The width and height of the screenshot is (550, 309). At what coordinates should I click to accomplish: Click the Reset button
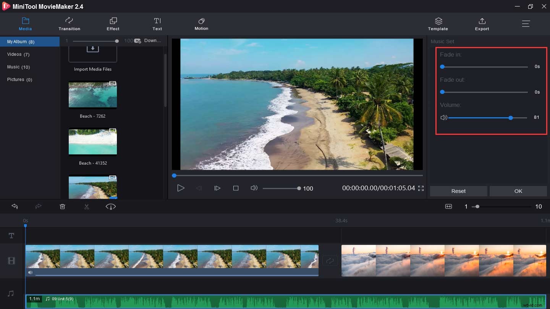[458, 191]
